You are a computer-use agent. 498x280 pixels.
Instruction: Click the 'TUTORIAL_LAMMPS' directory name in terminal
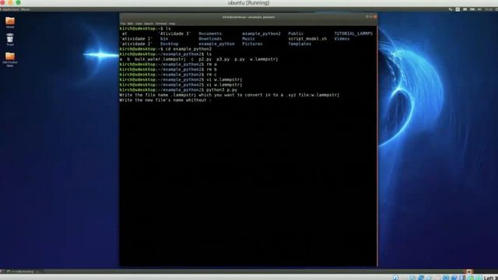353,33
